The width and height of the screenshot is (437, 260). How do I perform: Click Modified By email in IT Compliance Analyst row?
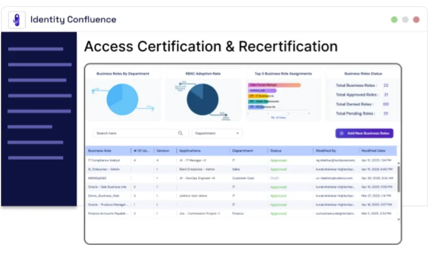click(335, 160)
